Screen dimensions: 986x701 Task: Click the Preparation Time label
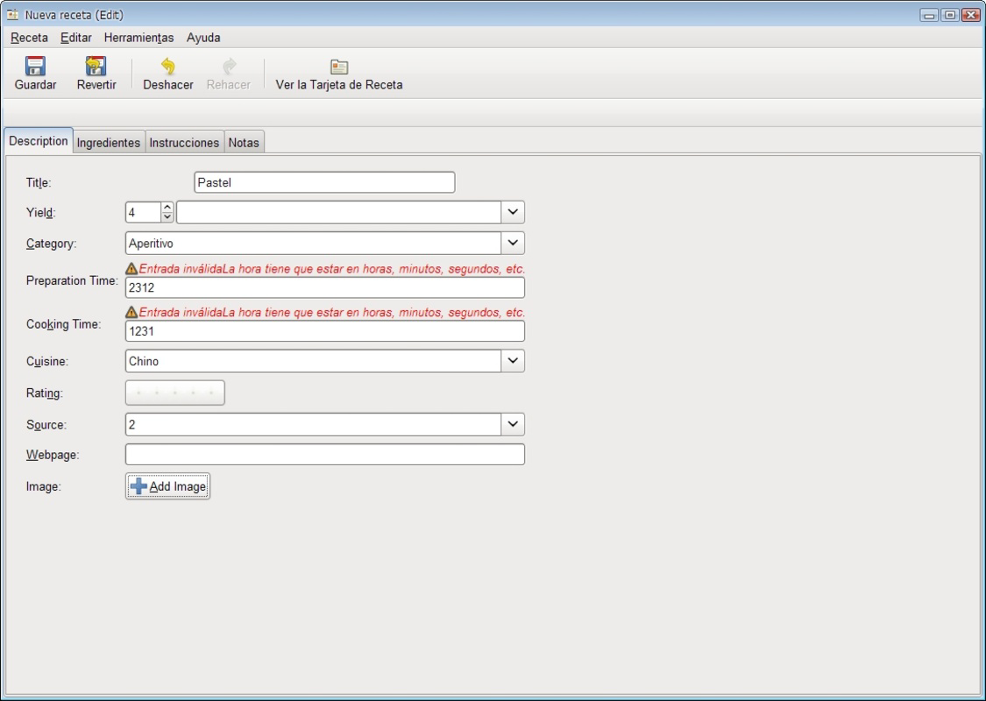coord(72,280)
